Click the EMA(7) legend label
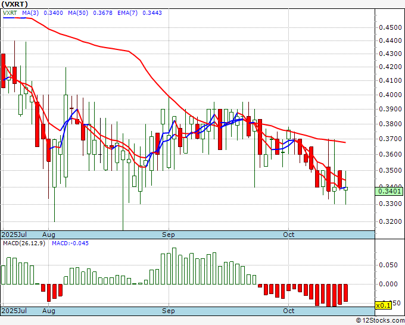 pos(127,12)
